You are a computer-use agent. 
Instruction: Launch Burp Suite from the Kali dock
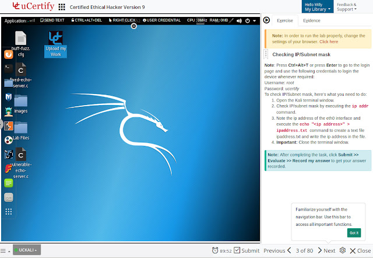point(9,125)
